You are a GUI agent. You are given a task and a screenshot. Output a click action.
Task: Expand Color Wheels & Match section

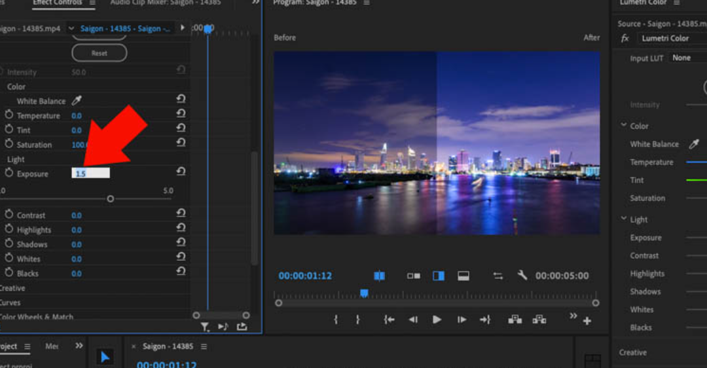37,316
